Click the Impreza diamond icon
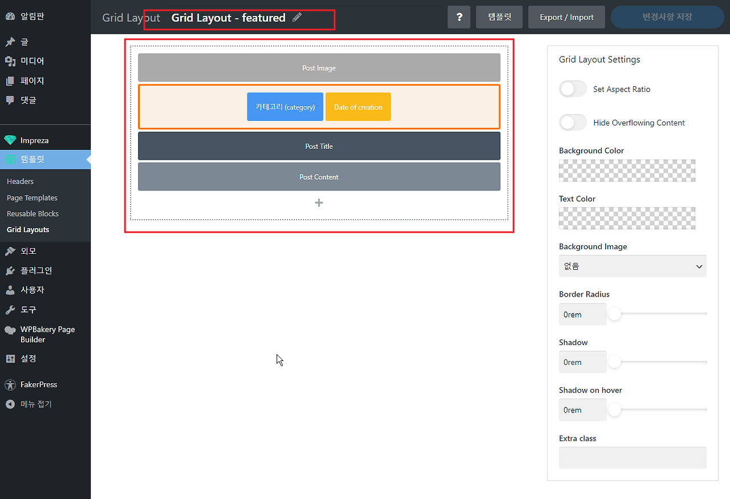The height and width of the screenshot is (499, 730). click(x=10, y=140)
